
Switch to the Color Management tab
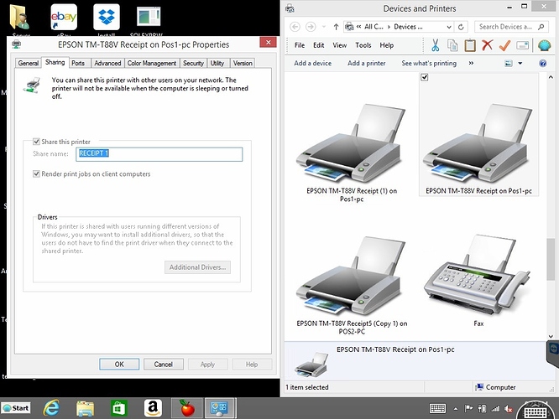click(x=152, y=63)
